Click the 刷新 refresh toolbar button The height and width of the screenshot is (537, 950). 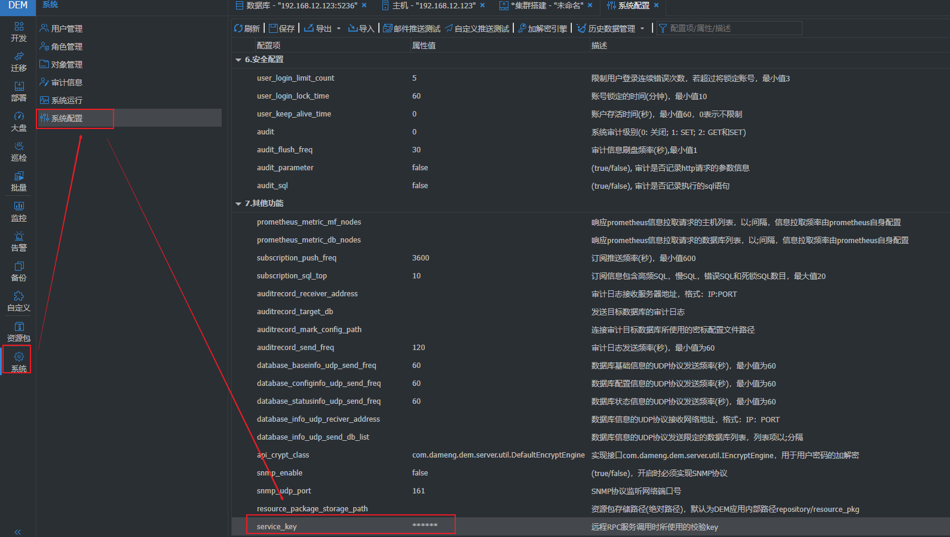click(x=247, y=28)
